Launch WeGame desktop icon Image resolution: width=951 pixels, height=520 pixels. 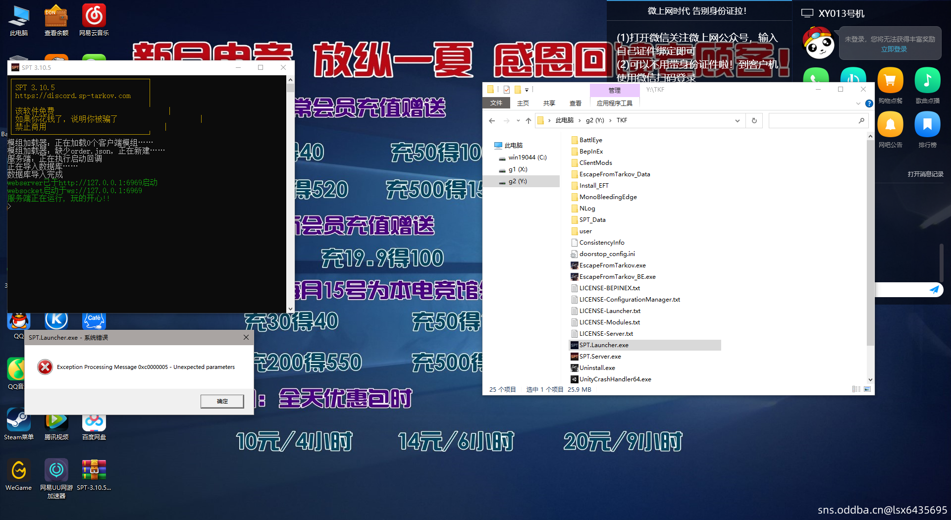[19, 474]
